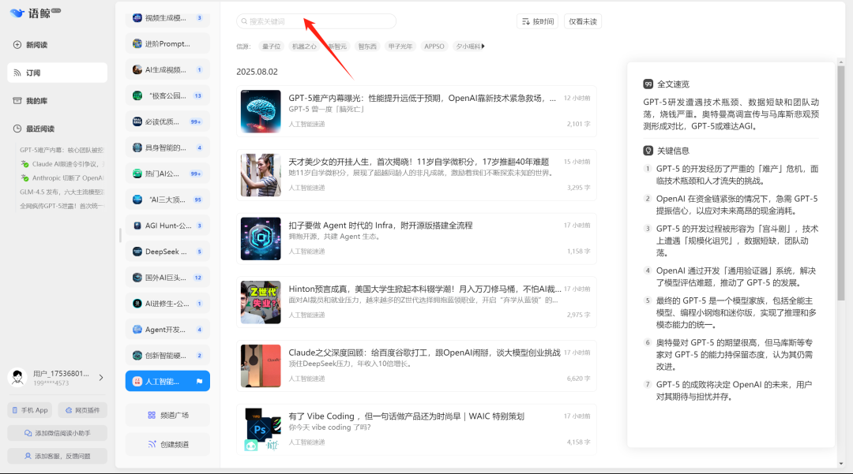Viewport: 853px width, 474px height.
Task: Click 添加客服，反馈问题 button
Action: click(x=57, y=456)
